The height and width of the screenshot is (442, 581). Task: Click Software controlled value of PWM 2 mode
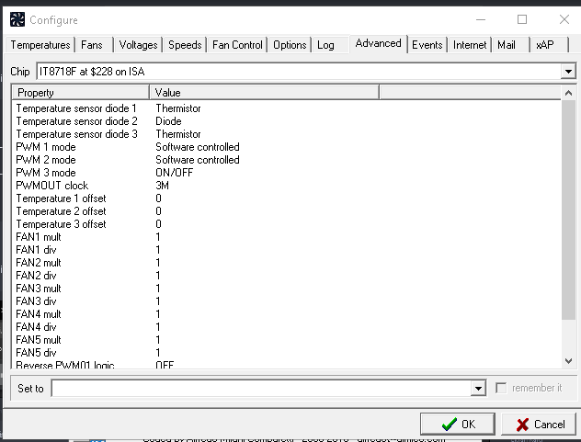click(x=198, y=160)
